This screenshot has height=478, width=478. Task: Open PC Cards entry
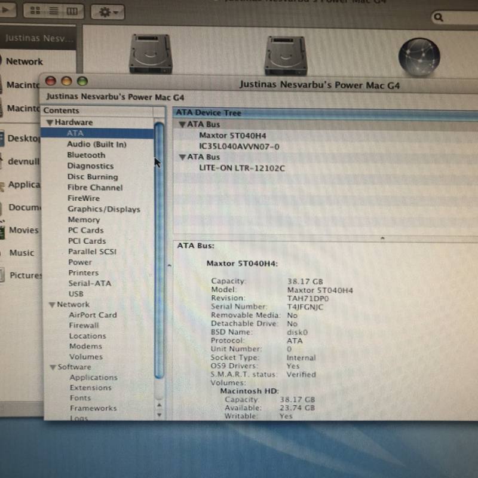click(85, 230)
